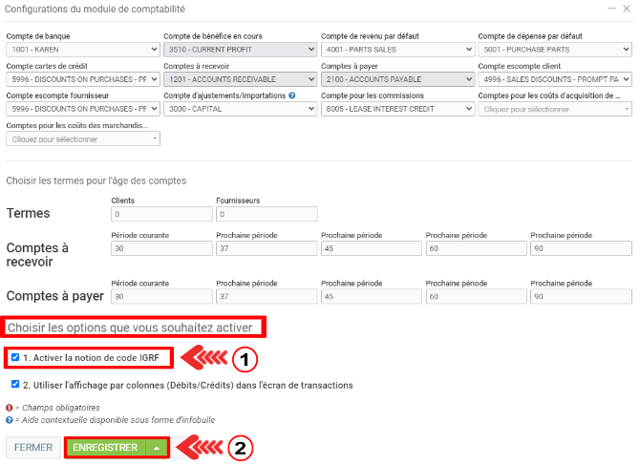Open the Compte escompte client dropdown
Viewport: 640px width, 466px height.
click(x=552, y=79)
